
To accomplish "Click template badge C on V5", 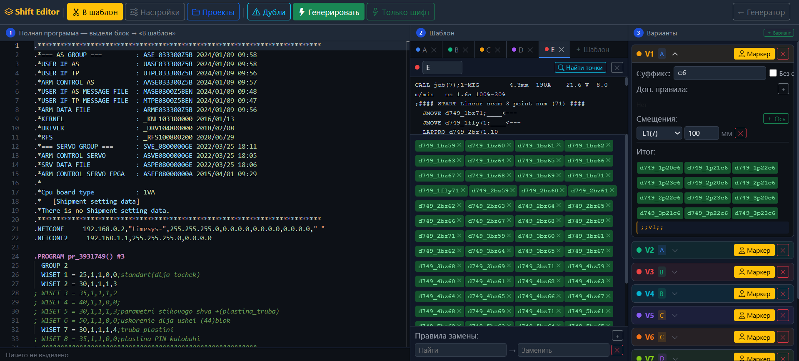I will point(662,315).
